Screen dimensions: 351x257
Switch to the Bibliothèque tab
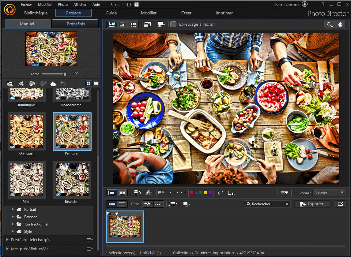(x=36, y=13)
